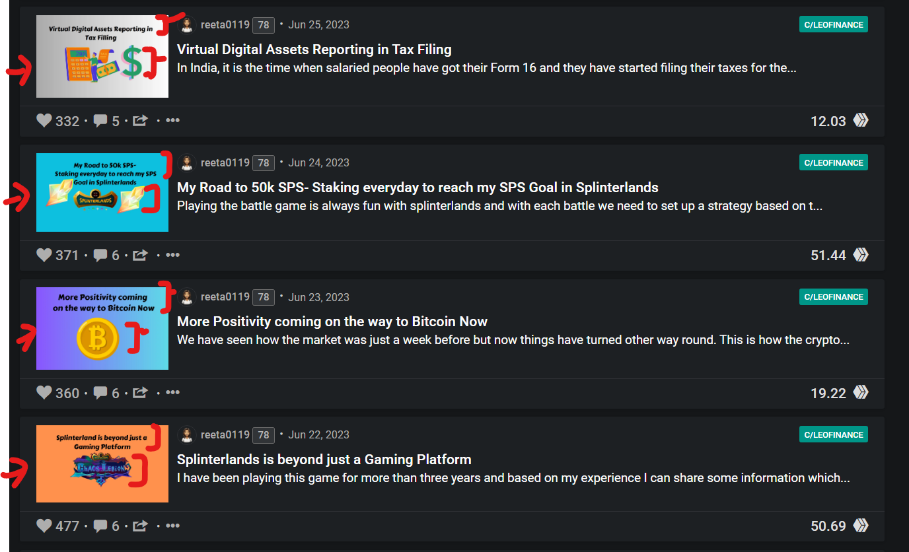Open comments on the Bitcoin positivity post

pos(100,393)
